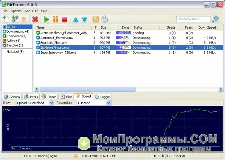Switch to the Files tab
Screen dimensions: 225x160
coord(66,97)
